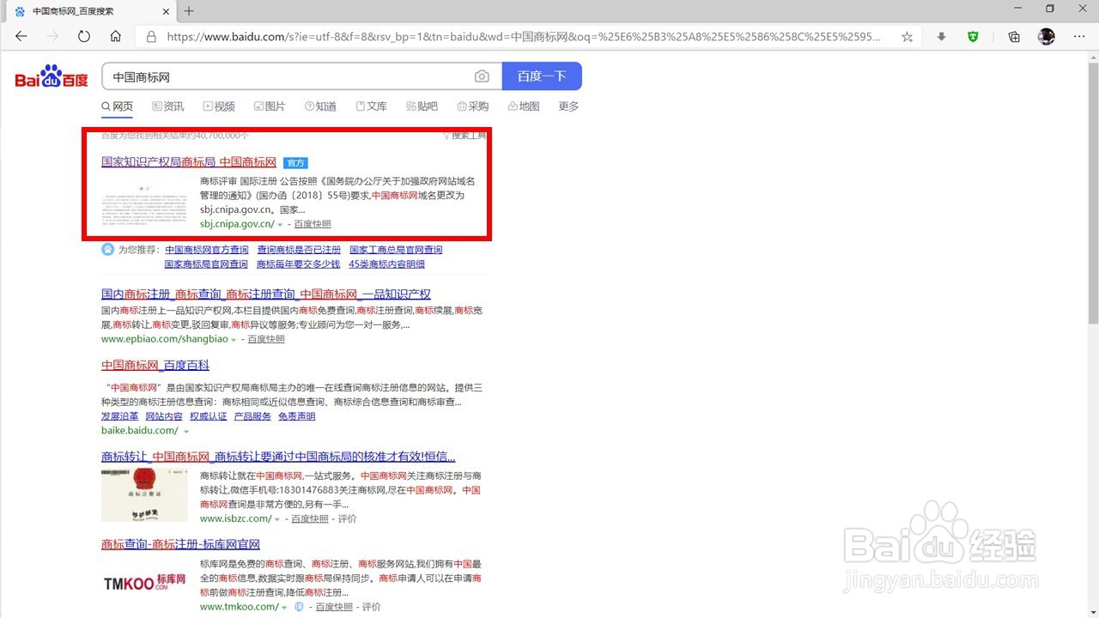Open the user profile avatar
The width and height of the screenshot is (1099, 618).
click(1046, 37)
